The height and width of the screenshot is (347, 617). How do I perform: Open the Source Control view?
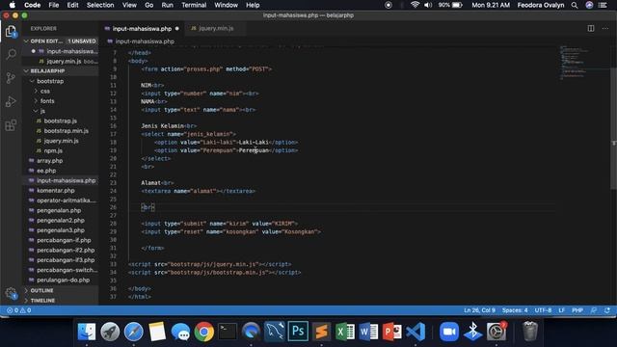coord(11,77)
